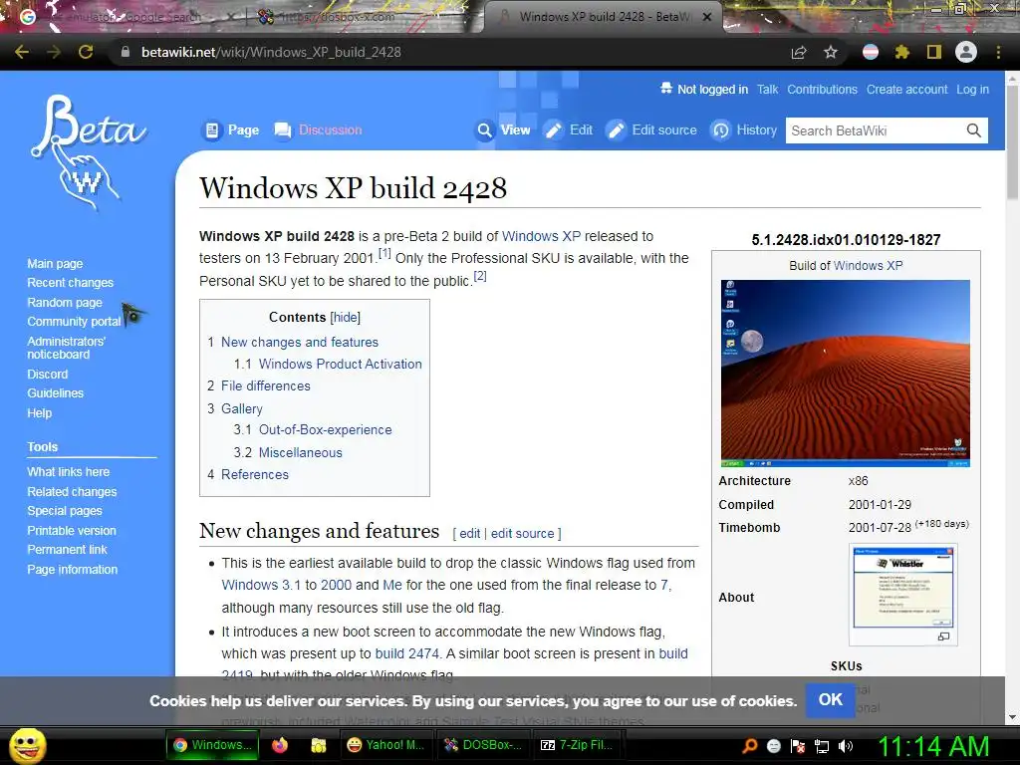Open Discord link in sidebar
The height and width of the screenshot is (765, 1020).
tap(48, 375)
